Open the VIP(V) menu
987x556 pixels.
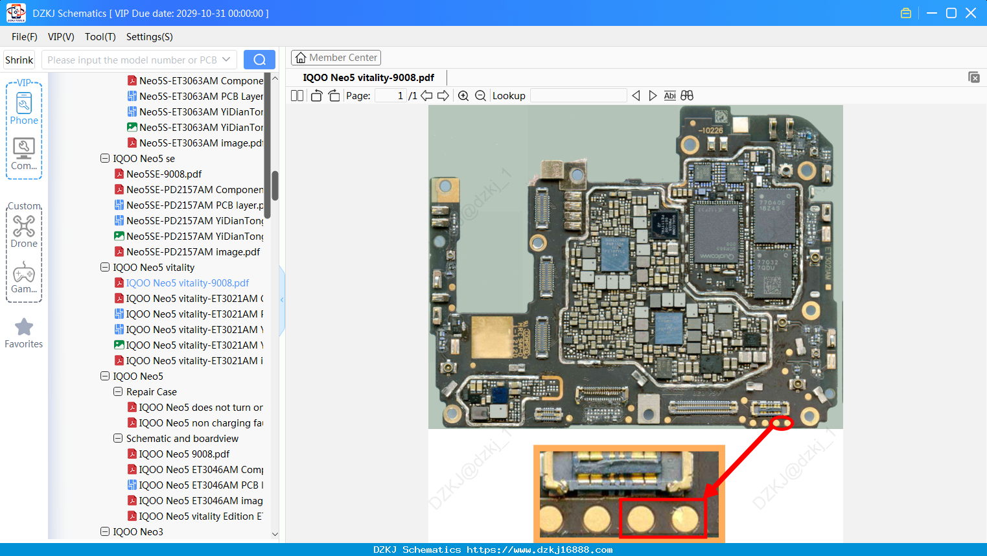[x=61, y=37]
